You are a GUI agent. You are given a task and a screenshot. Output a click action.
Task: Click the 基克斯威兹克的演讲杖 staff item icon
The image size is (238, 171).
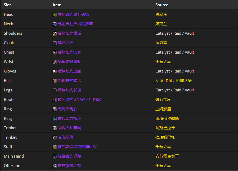point(54,147)
